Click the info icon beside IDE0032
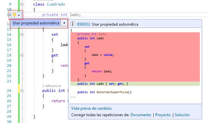 tap(73, 24)
